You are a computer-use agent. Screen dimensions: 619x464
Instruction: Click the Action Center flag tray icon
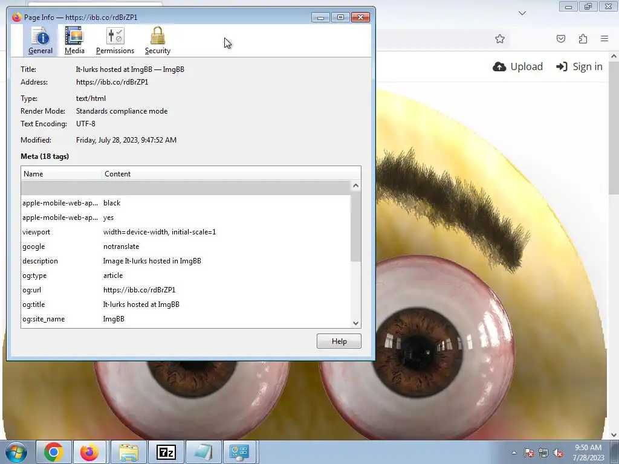tap(529, 453)
